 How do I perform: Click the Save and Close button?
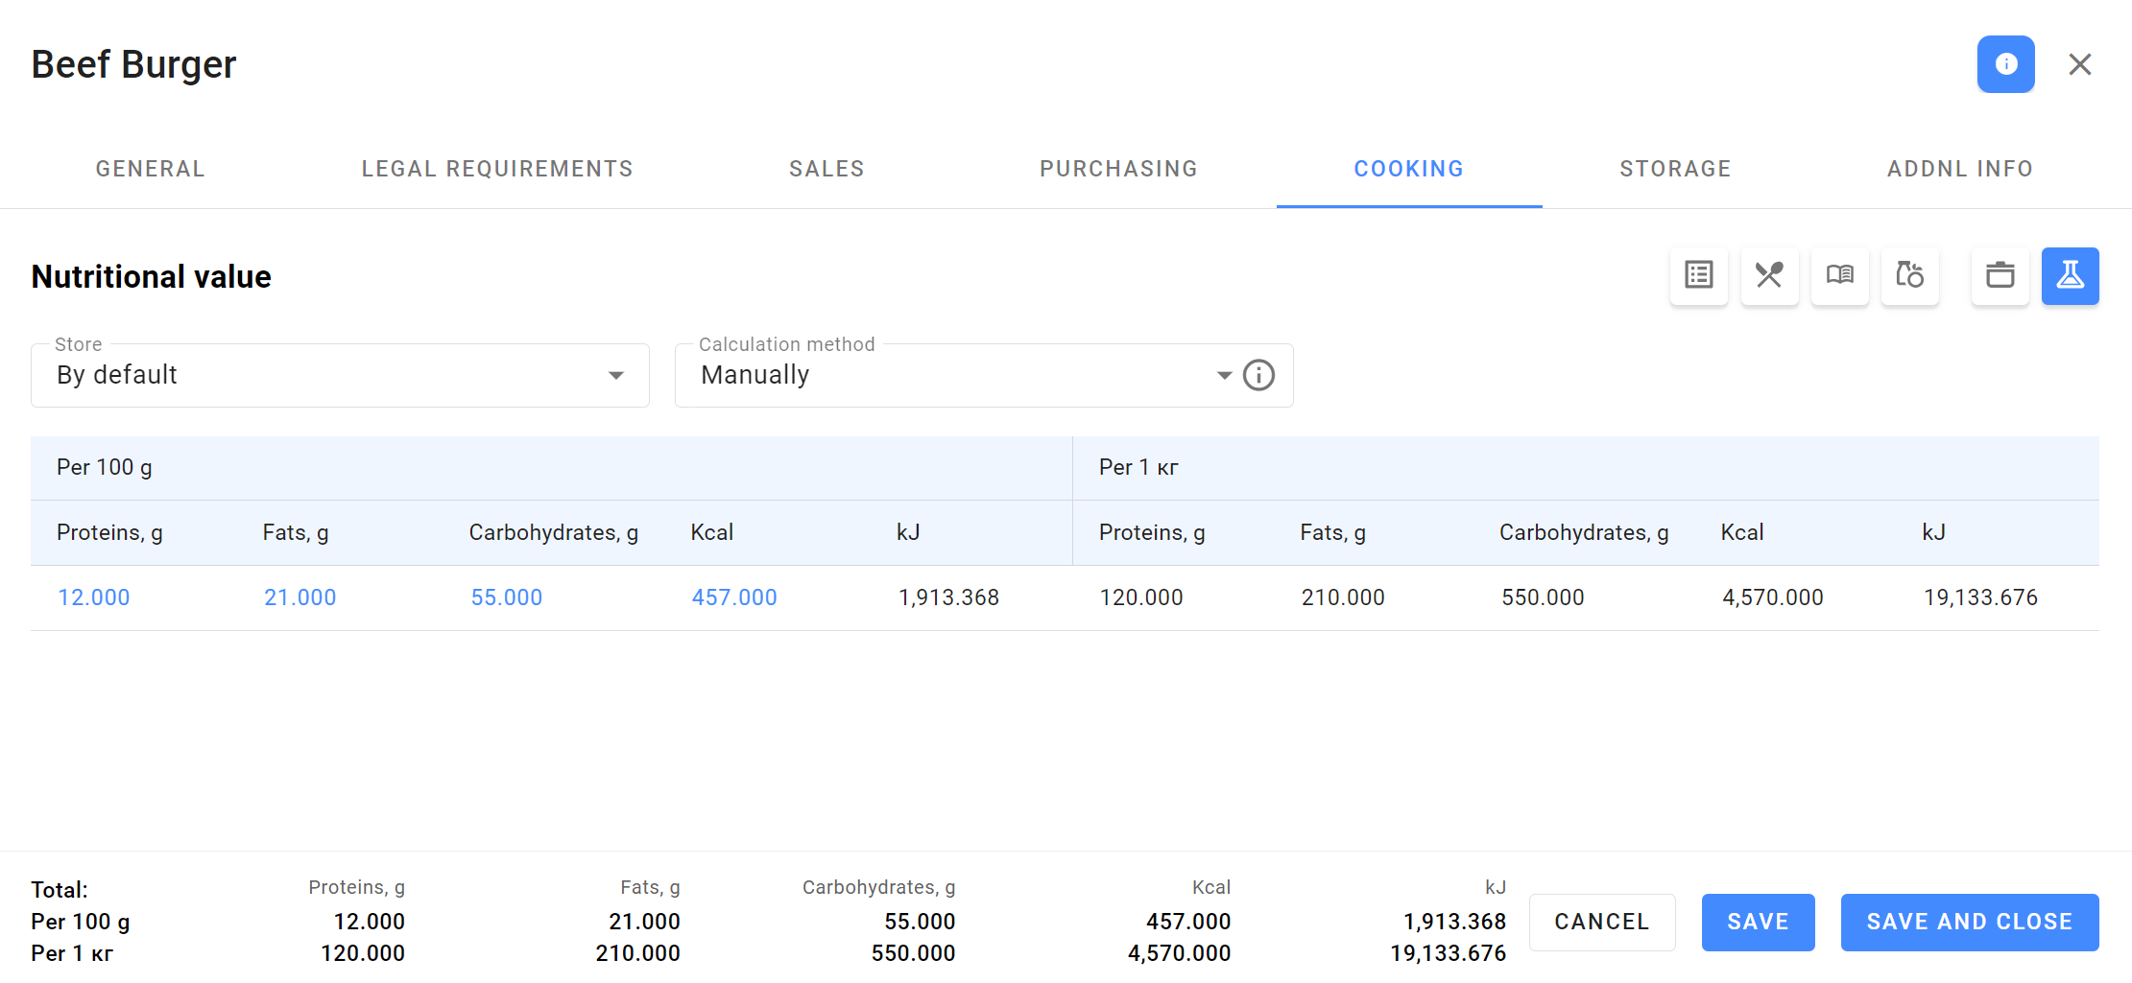point(1970,922)
